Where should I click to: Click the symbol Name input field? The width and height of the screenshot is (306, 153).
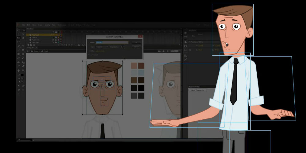click(x=112, y=42)
